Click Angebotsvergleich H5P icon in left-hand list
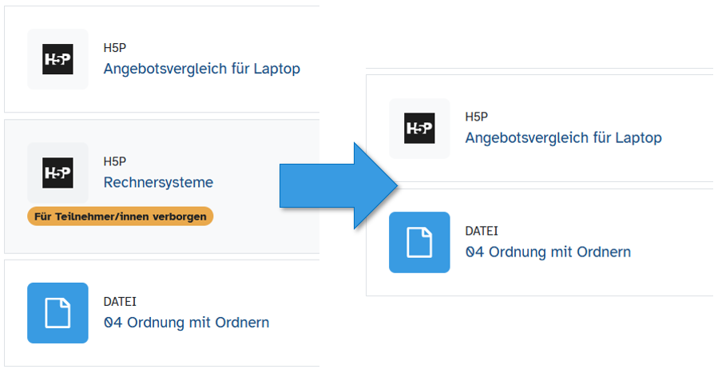 tap(58, 59)
